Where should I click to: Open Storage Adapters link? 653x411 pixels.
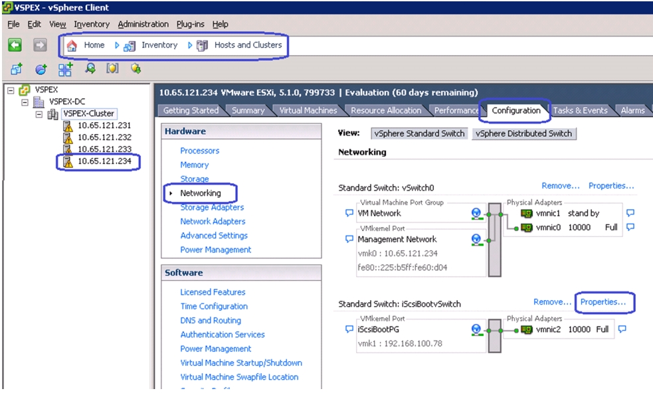(212, 207)
